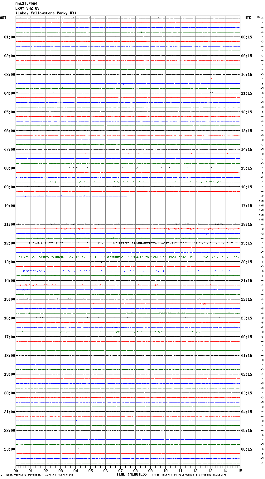Screen dimensions: 265x479
Task: Click the 19:15 UTC time label
Action: tap(247, 243)
